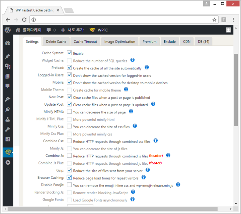Screen dimensions: 241x214
Task: Open Tools via the wrench sidebar icon
Action: point(8,129)
